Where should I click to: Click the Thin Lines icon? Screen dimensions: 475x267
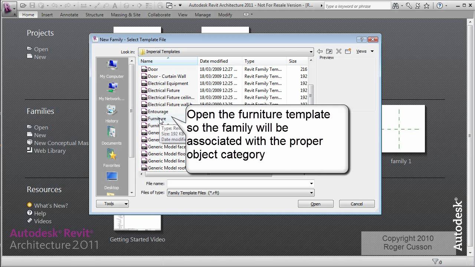[148, 6]
